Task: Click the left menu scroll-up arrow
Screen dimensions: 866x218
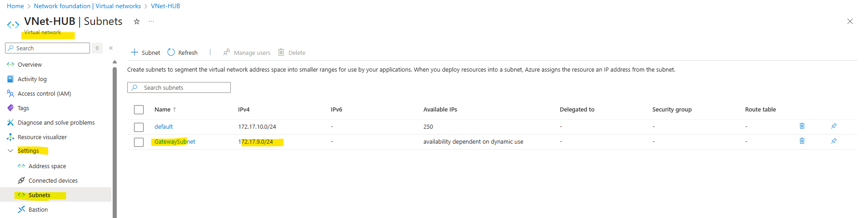Action: pyautogui.click(x=114, y=62)
